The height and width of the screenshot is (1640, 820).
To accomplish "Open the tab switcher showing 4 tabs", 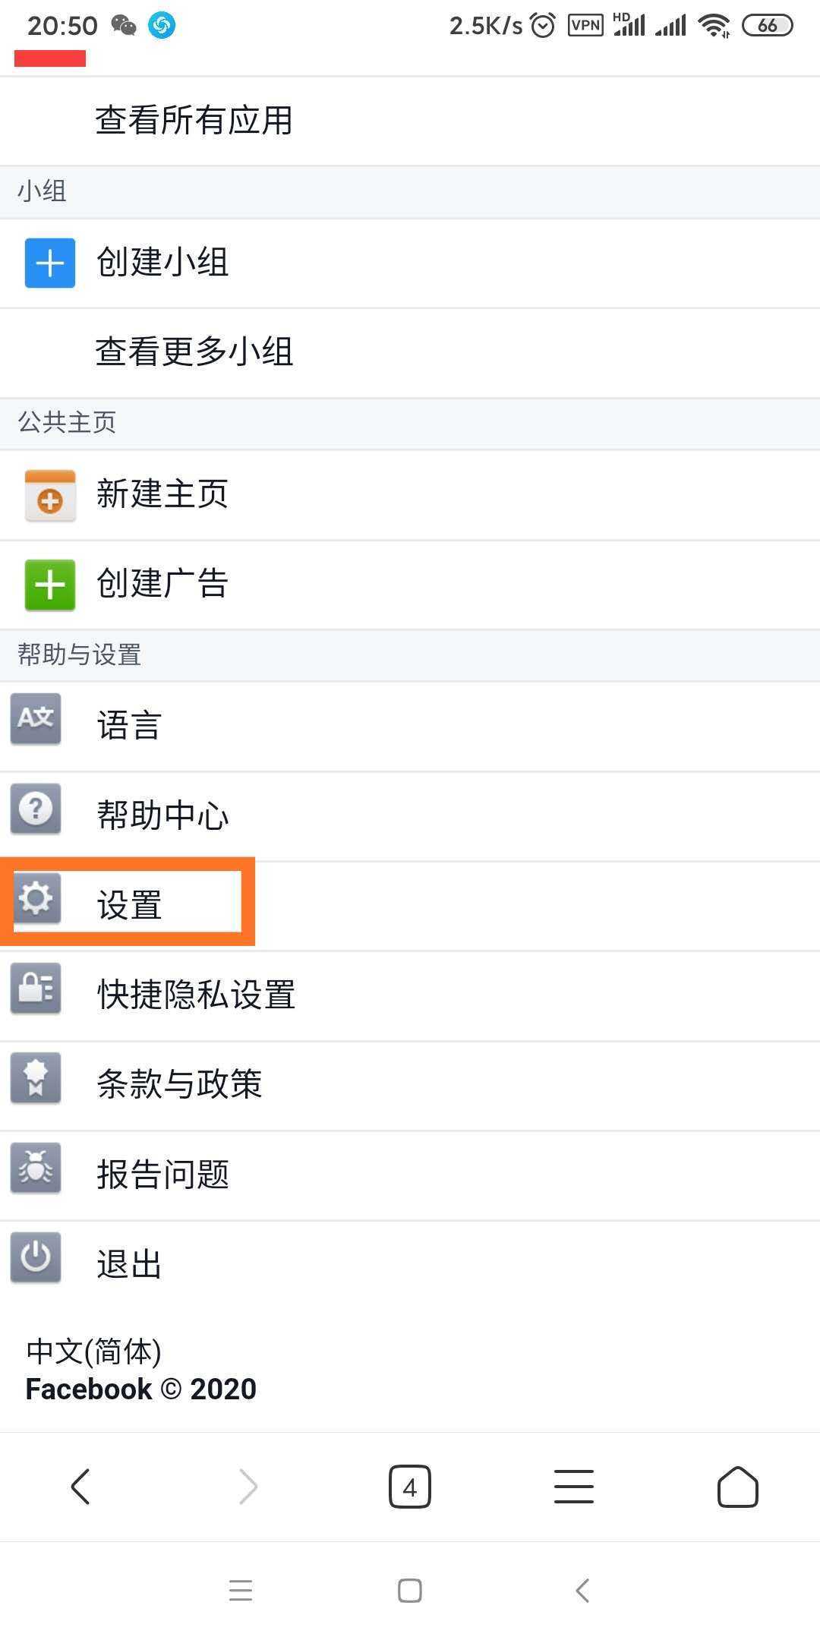I will (409, 1486).
